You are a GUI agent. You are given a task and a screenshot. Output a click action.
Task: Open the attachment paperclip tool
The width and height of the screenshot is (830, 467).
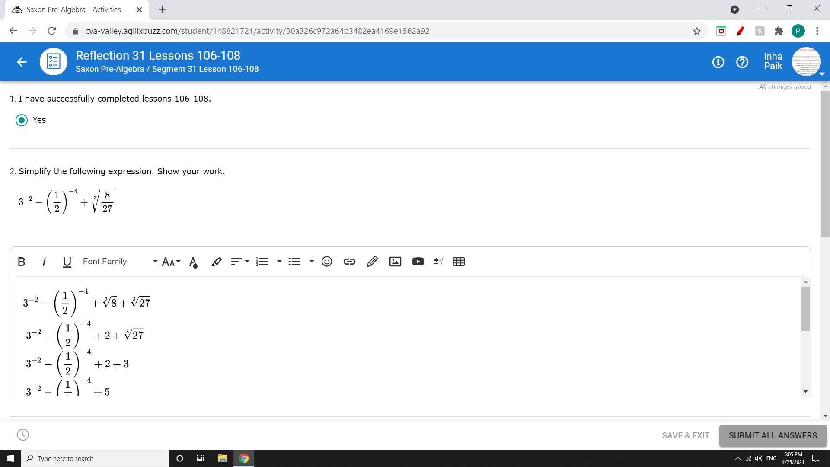[372, 262]
